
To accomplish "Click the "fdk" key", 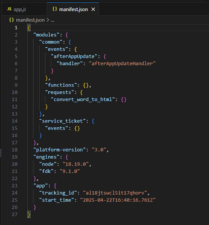I will click(x=46, y=171).
